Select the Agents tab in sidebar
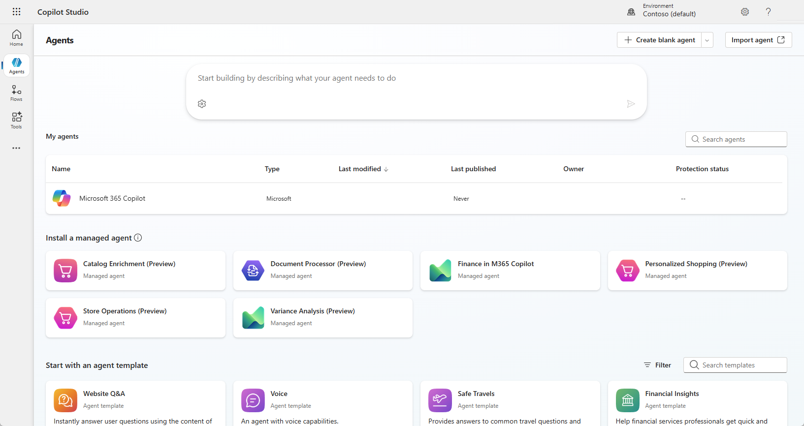Viewport: 804px width, 426px height. (16, 65)
